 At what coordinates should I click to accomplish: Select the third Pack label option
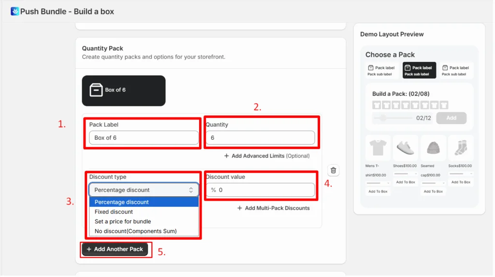click(456, 71)
